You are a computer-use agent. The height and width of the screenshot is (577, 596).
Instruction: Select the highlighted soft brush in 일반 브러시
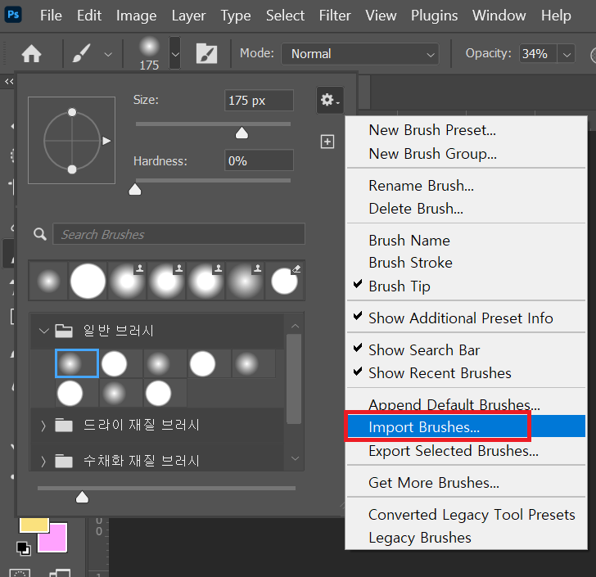pos(77,363)
